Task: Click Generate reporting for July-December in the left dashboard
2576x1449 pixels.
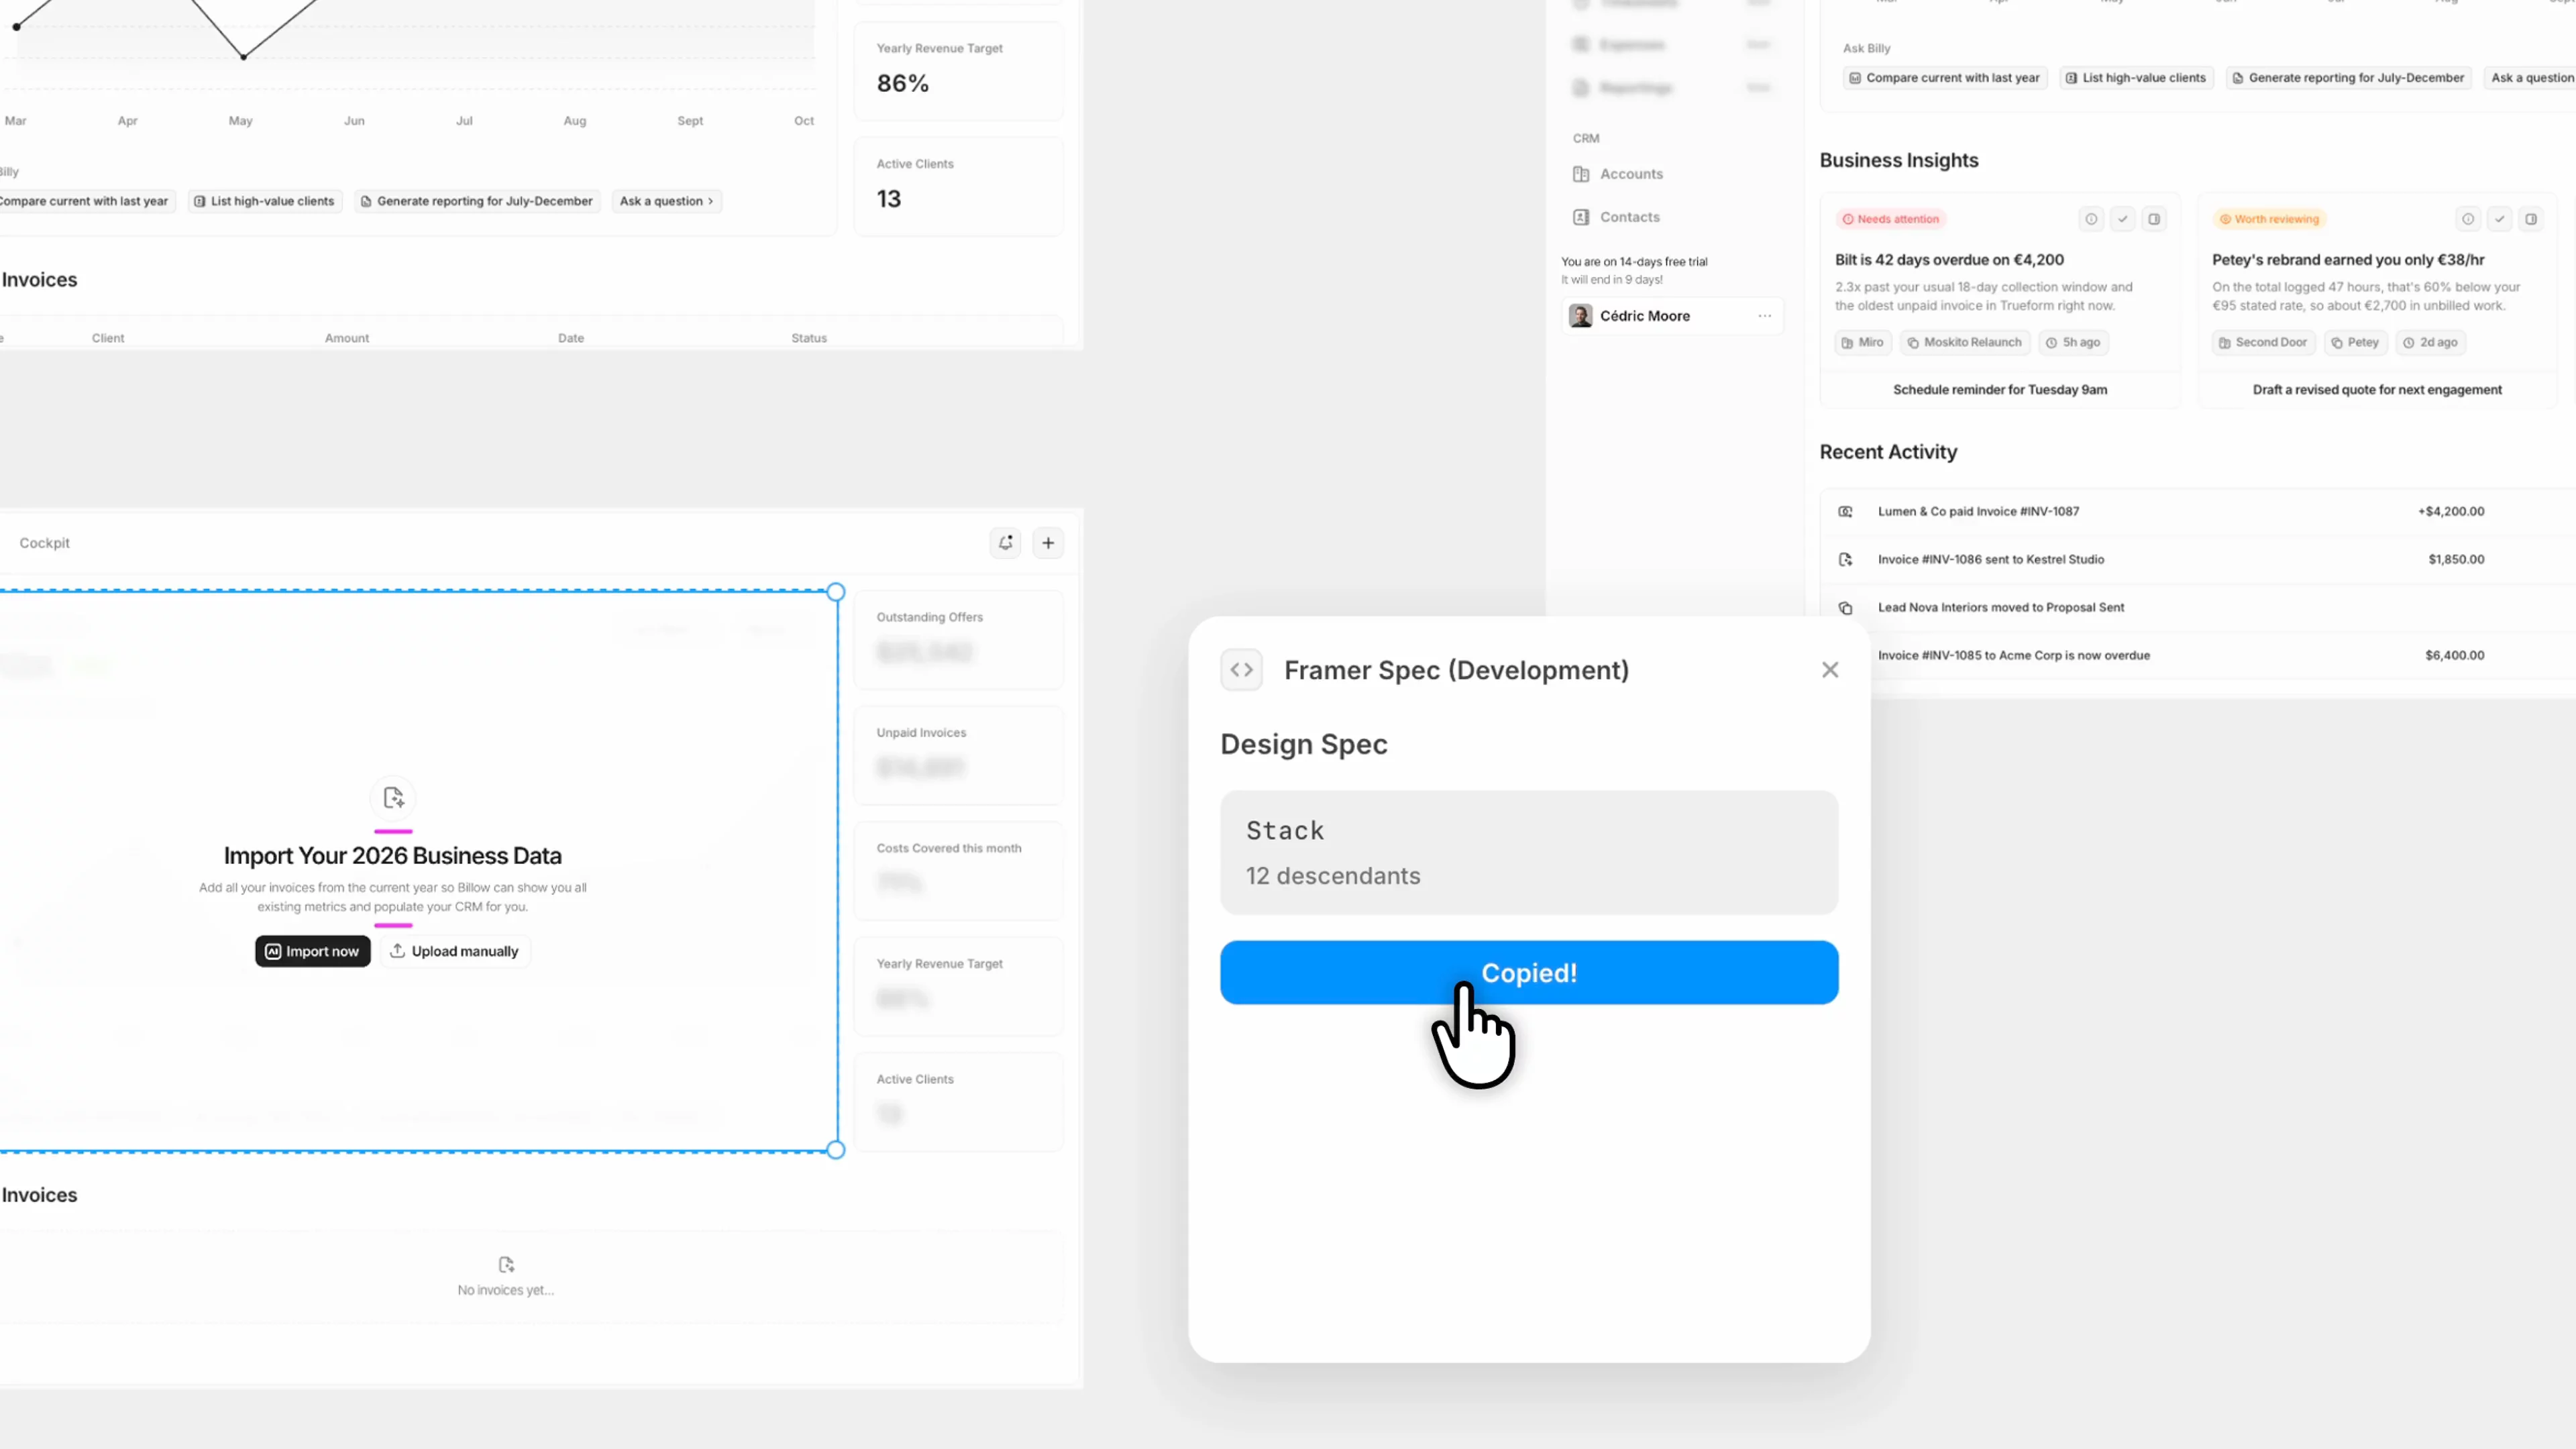Action: point(476,201)
